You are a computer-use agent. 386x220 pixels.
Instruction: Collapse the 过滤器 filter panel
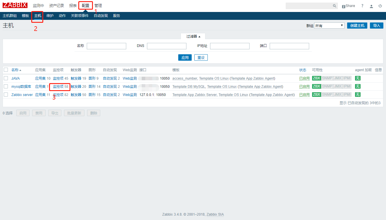pyautogui.click(x=193, y=36)
